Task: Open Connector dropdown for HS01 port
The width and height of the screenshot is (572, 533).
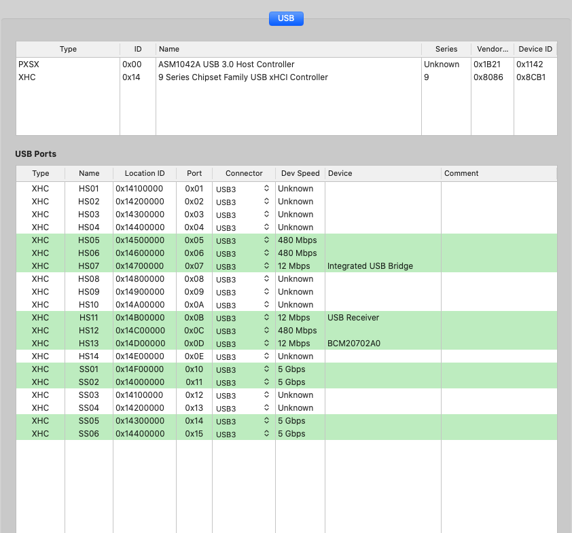Action: 243,189
